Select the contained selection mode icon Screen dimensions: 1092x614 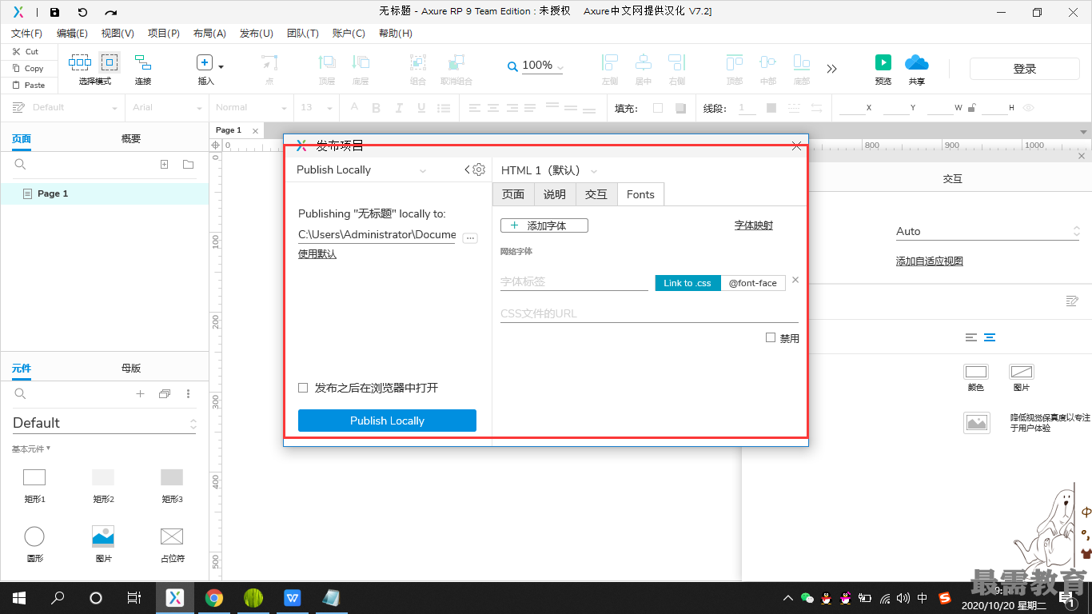[110, 62]
